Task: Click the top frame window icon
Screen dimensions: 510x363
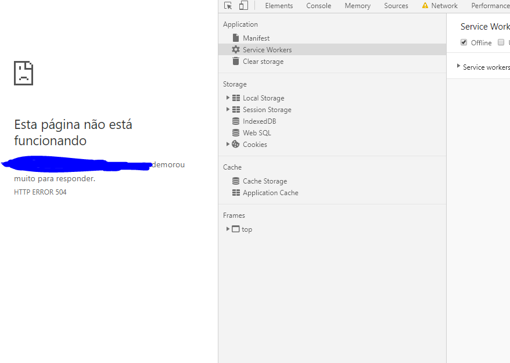Action: (235, 229)
